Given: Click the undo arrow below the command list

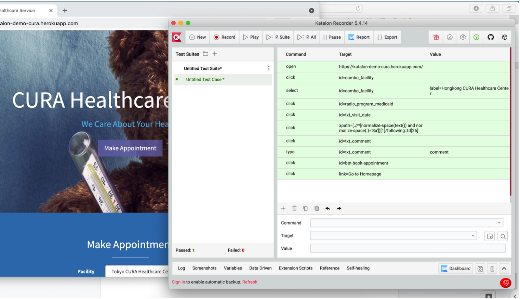Looking at the screenshot, I should [x=328, y=209].
